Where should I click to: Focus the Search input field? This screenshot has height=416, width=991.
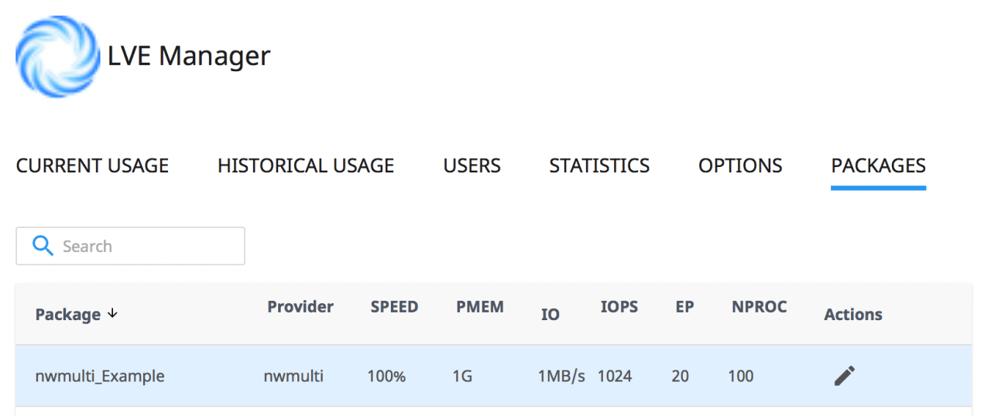(x=130, y=246)
